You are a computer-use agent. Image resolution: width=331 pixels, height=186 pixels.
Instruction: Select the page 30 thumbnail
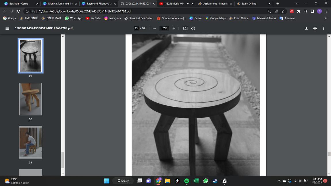(x=31, y=99)
